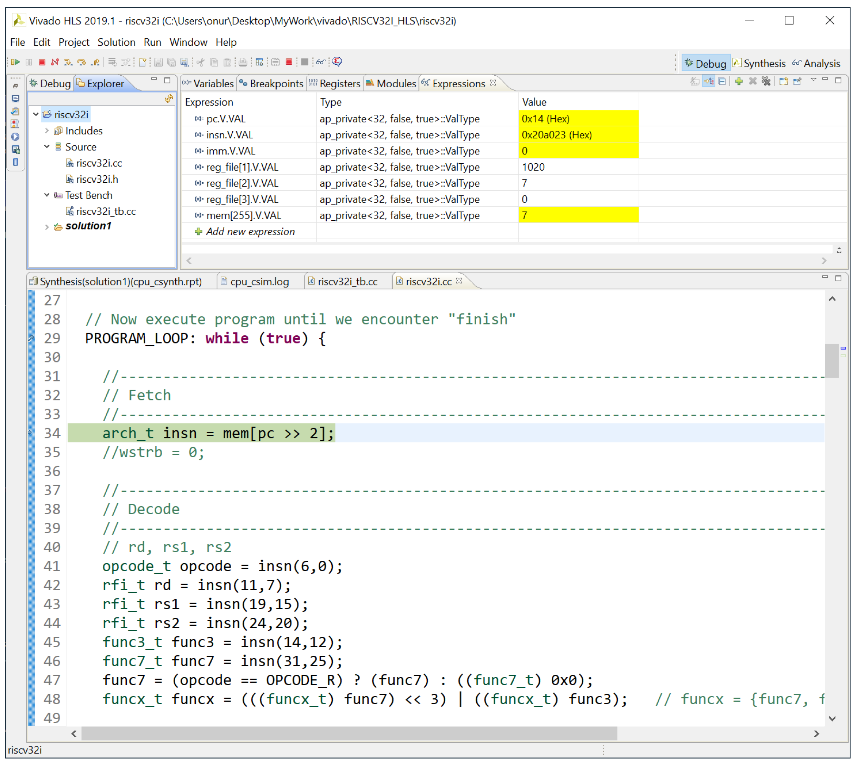
Task: Click the Disconnect debug icon
Action: coord(55,62)
